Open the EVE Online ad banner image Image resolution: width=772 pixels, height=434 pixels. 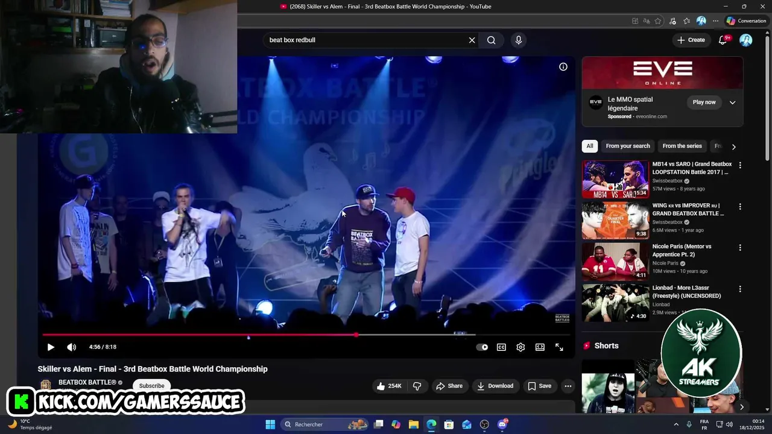pos(662,73)
